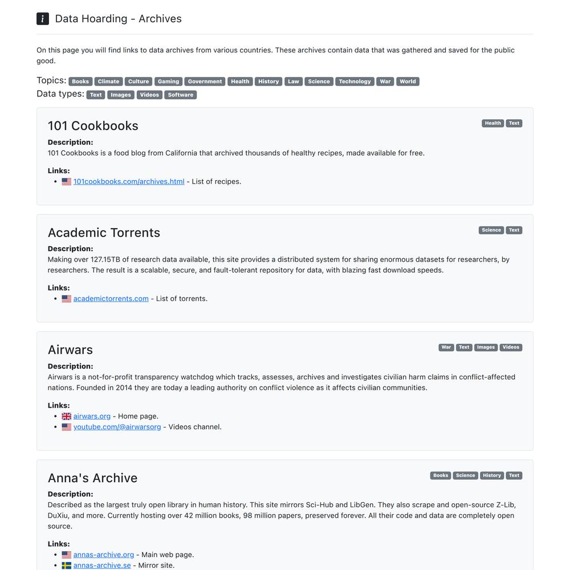Click the War tag on Airwars card
Viewport: 570px width, 570px height.
(x=446, y=347)
